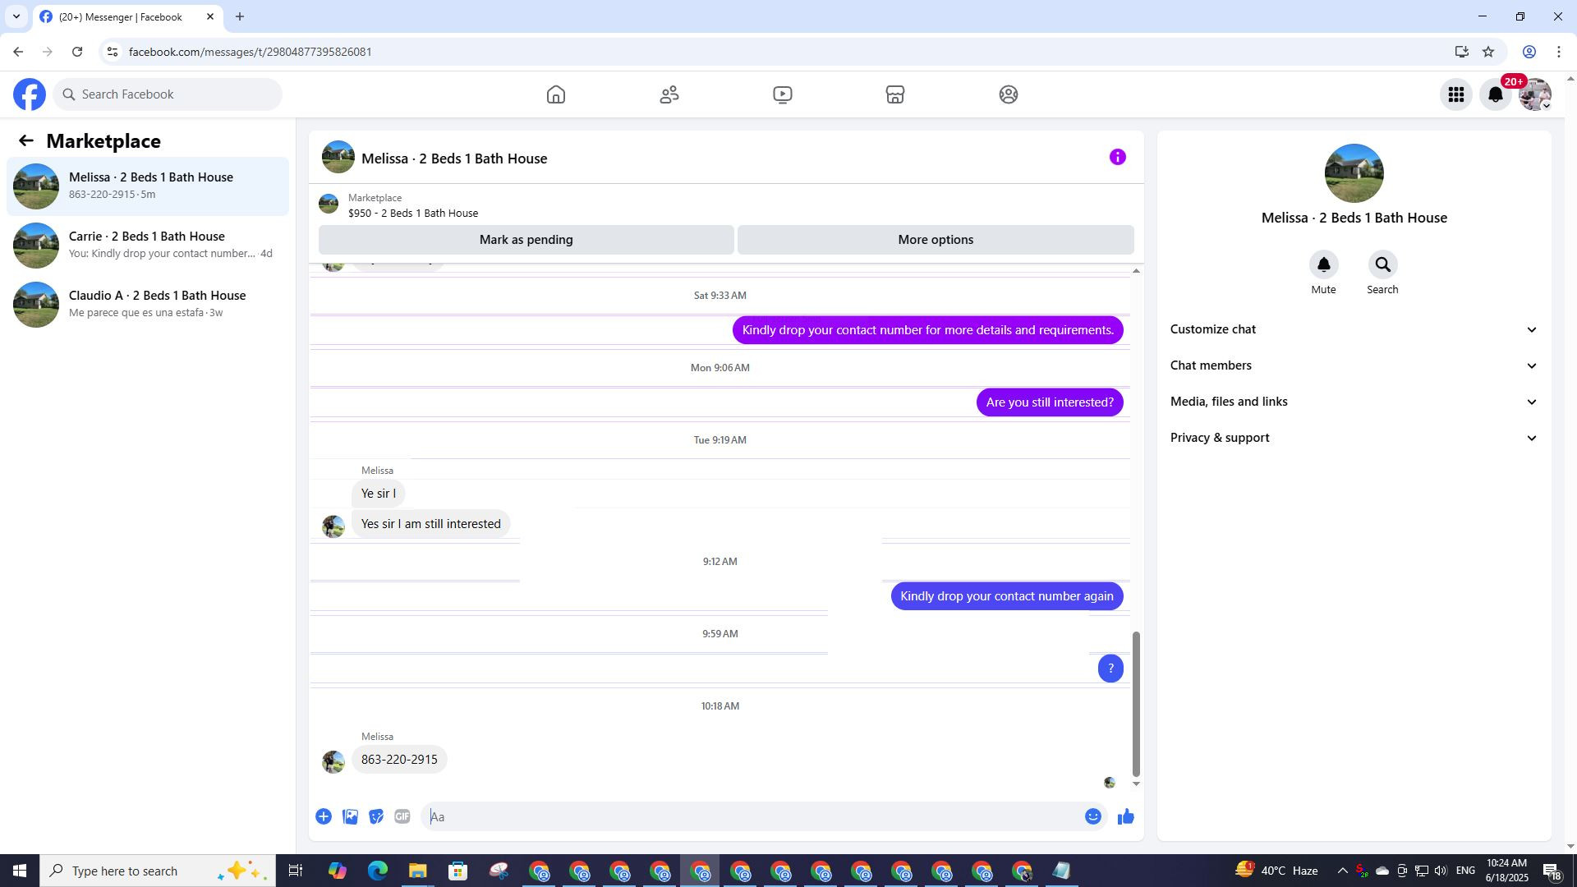This screenshot has height=887, width=1577.
Task: Open conversation information (i) icon
Action: pyautogui.click(x=1118, y=157)
